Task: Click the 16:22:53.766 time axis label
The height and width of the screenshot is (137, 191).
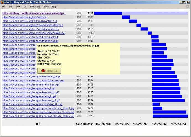Action: (x=141, y=124)
